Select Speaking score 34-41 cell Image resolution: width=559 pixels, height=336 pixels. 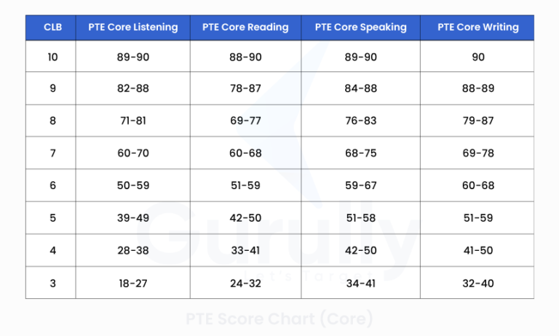click(360, 283)
